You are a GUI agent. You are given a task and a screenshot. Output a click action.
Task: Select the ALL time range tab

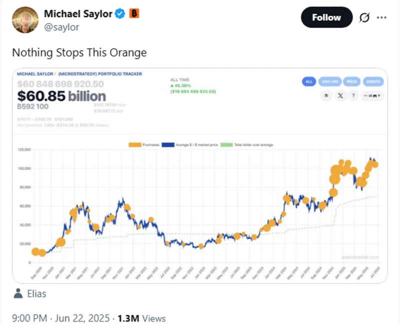[309, 81]
